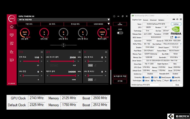Image resolution: width=190 pixels, height=119 pixels.
Task: Click the 초기화 reset button
Action: point(120,81)
